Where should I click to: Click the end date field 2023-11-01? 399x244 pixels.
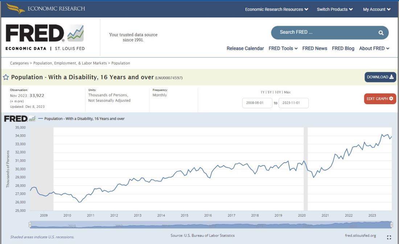293,103
